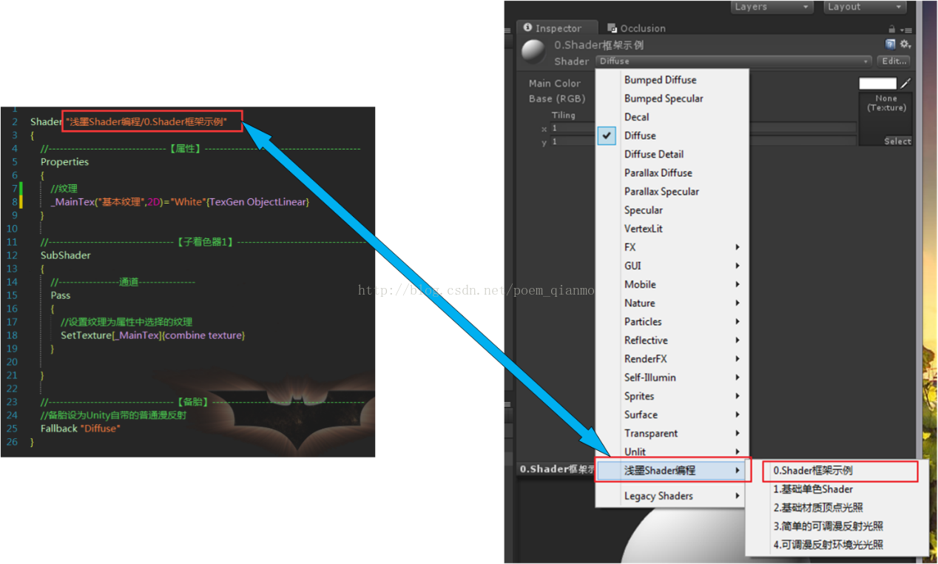Expand the Nature shader submenu
938x564 pixels.
[673, 303]
